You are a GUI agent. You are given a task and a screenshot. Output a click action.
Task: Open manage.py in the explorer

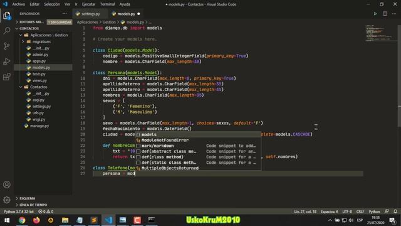coord(39,126)
